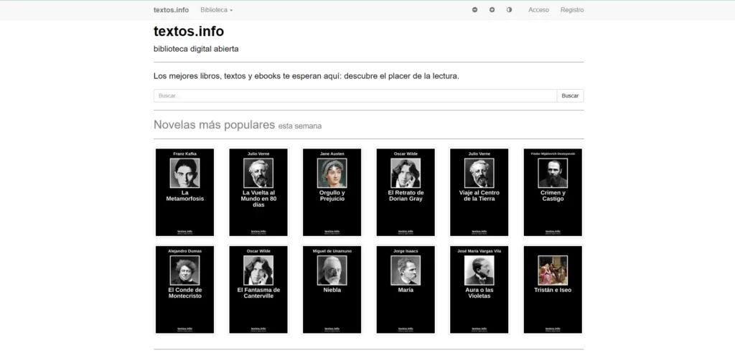This screenshot has height=353, width=735.
Task: Select El Fantasma de Canterville book
Action: pos(258,290)
